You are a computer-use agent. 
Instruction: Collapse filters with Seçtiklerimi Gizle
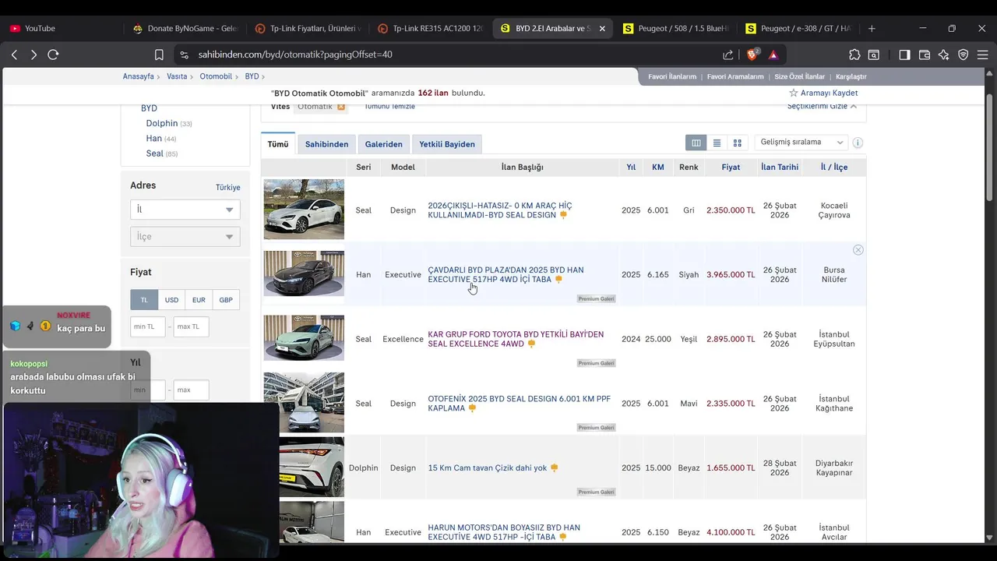coord(822,106)
